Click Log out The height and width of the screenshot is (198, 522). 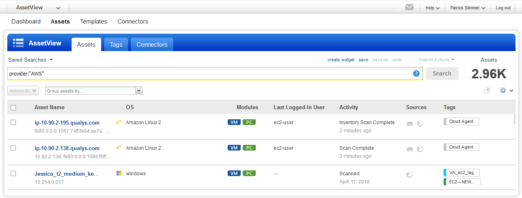click(x=503, y=8)
